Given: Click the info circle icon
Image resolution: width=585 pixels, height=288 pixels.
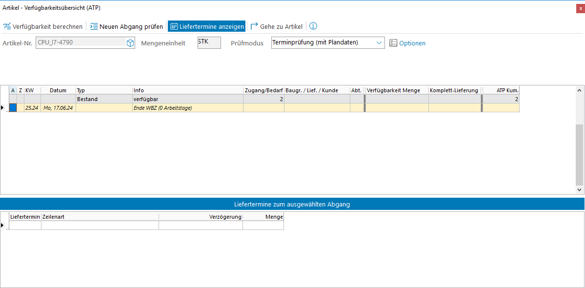Looking at the screenshot, I should tap(313, 26).
